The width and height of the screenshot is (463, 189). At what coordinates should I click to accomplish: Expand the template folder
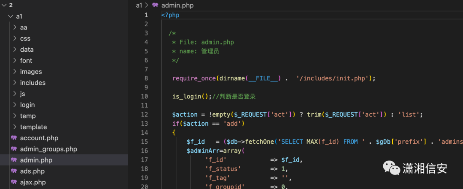(x=15, y=127)
